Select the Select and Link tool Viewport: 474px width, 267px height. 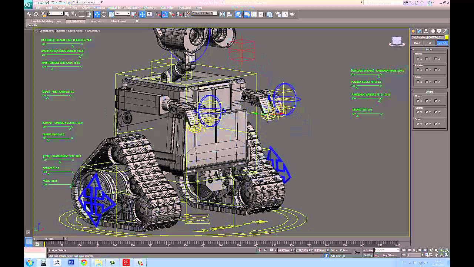(29, 14)
